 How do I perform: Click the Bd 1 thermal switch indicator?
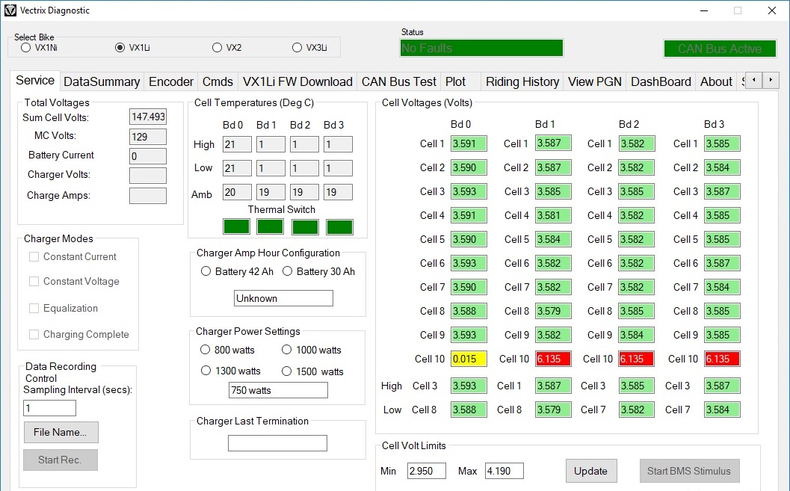270,226
